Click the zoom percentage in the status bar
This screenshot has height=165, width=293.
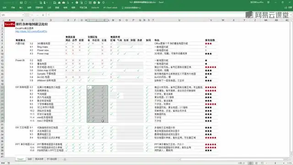[x=289, y=163]
